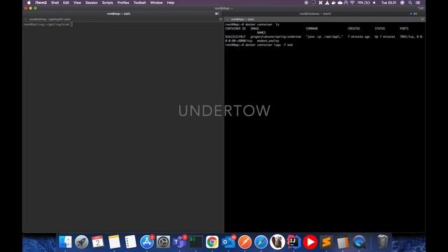Select the root@Database (bash) tab
This screenshot has height=252, width=448.
(x=316, y=14)
